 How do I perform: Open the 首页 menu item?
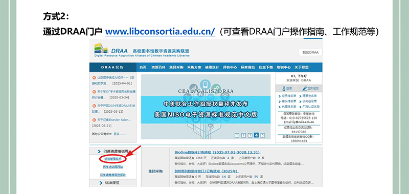click(143, 67)
